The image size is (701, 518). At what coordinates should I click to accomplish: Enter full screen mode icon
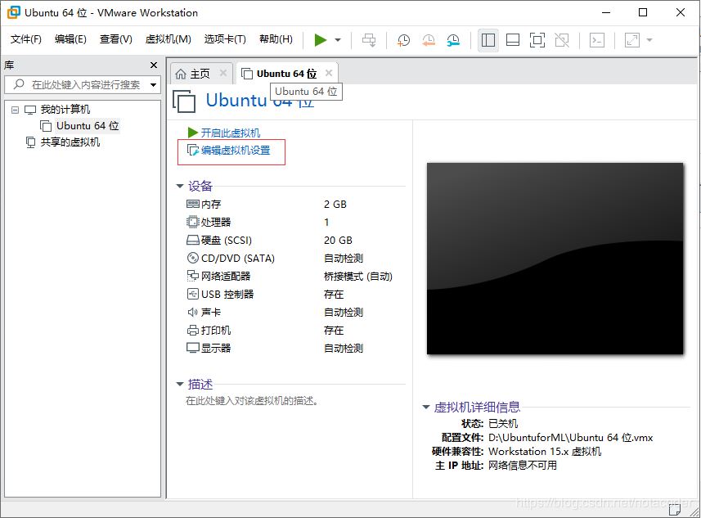click(537, 39)
